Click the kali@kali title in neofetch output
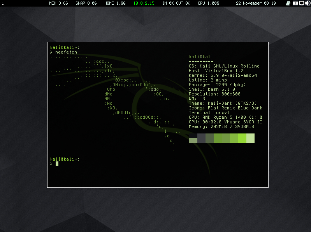 tap(201, 57)
